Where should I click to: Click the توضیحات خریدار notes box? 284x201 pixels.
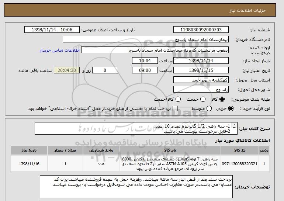[136, 187]
